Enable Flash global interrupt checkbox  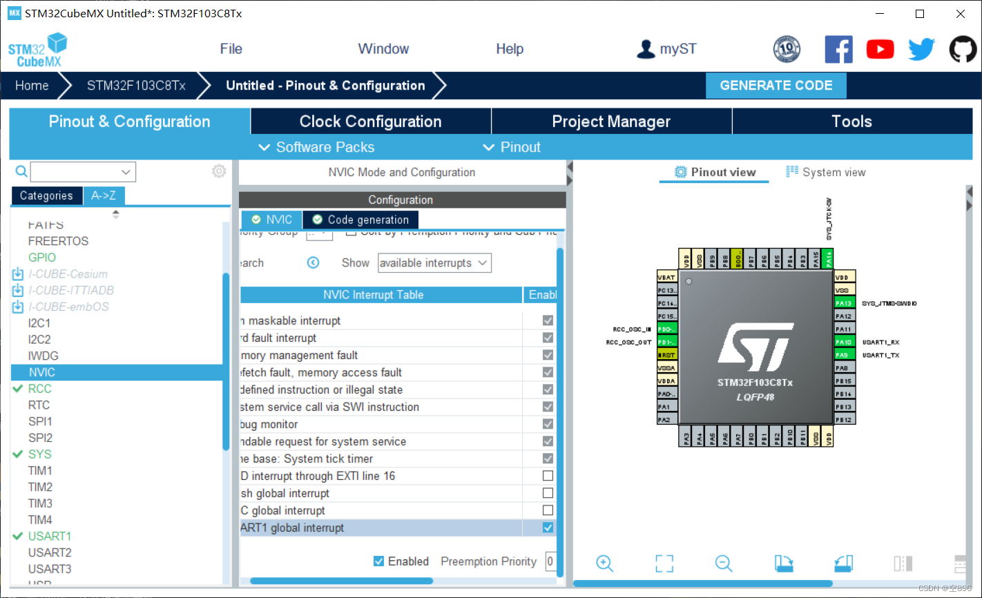[548, 493]
